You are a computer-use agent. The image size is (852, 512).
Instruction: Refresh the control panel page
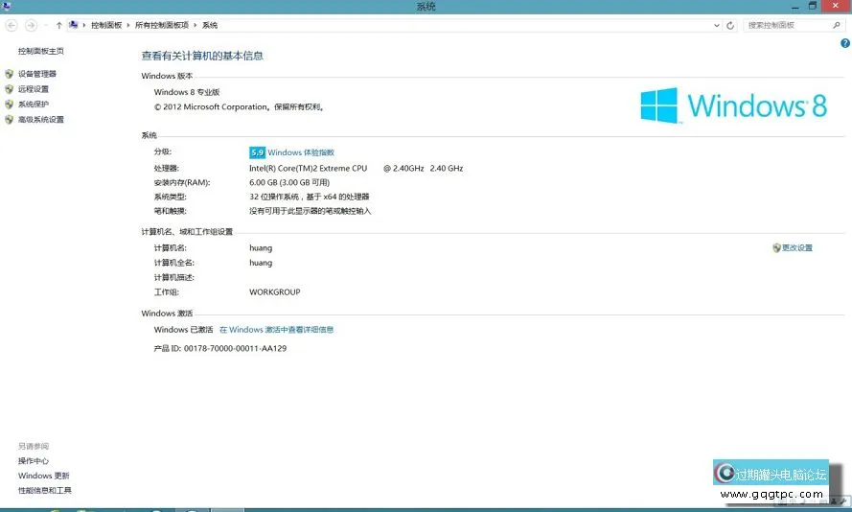point(730,25)
